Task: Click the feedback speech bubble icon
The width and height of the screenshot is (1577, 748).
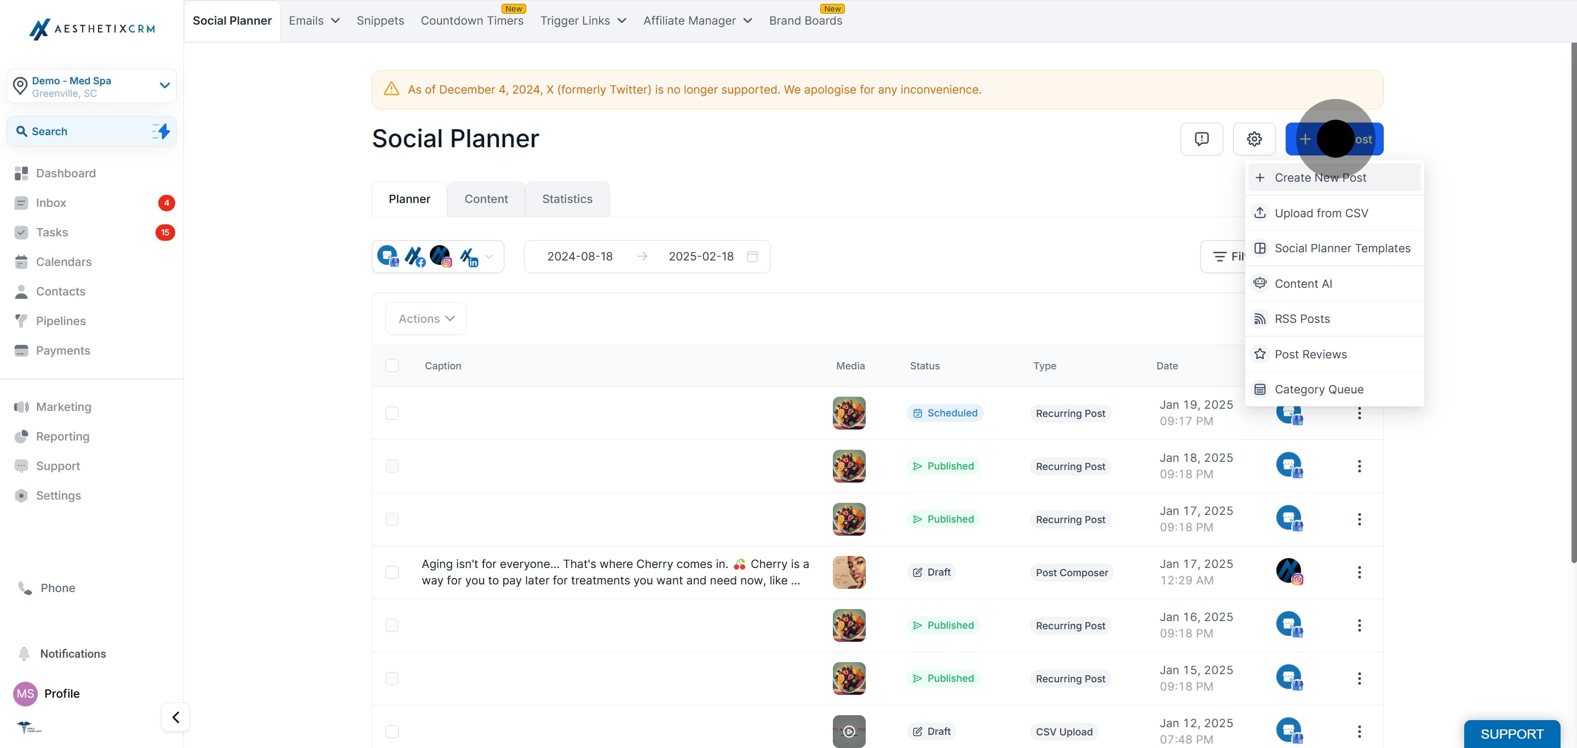Action: tap(1201, 139)
